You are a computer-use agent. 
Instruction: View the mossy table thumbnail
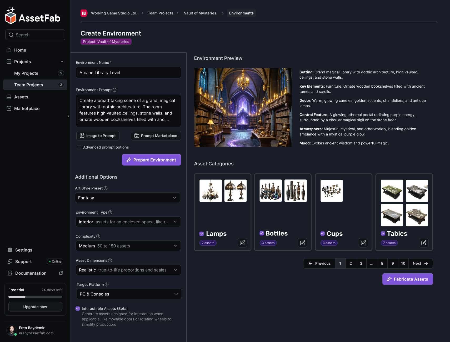click(392, 191)
